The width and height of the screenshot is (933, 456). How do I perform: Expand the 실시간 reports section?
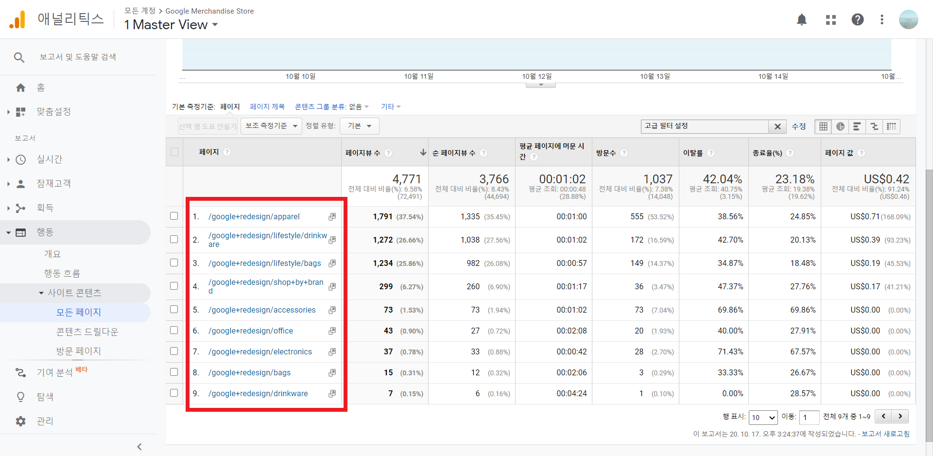(x=9, y=159)
